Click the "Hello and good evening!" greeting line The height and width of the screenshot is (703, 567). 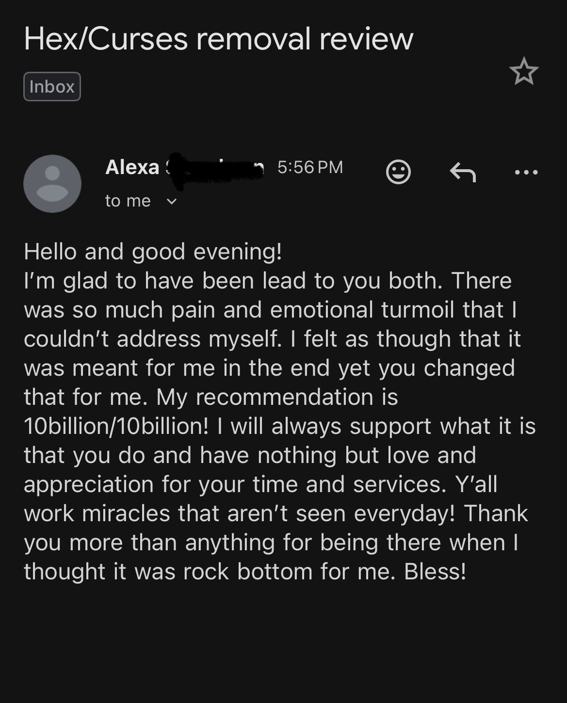[x=153, y=252]
